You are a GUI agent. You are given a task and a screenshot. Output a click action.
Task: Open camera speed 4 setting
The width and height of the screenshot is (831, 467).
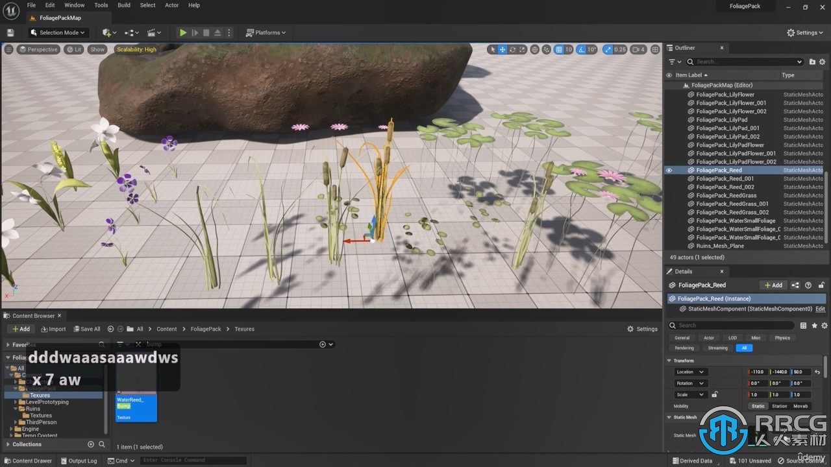639,49
